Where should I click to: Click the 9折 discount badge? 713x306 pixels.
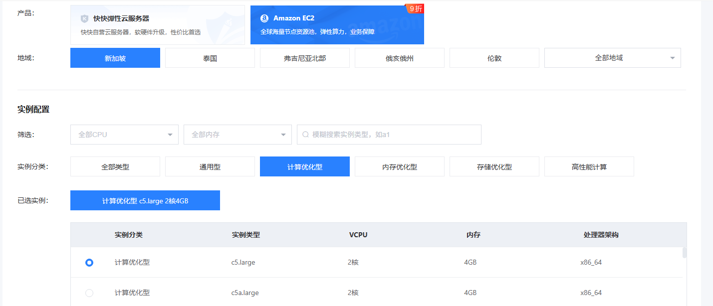point(415,8)
